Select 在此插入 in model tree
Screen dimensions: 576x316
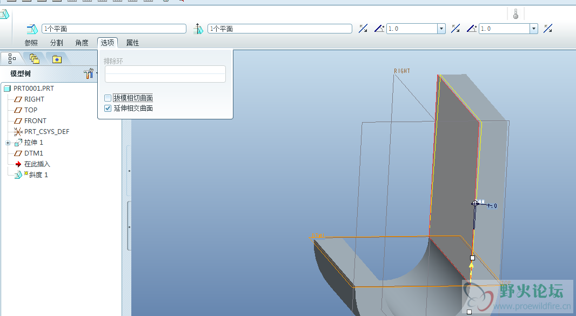(x=37, y=164)
